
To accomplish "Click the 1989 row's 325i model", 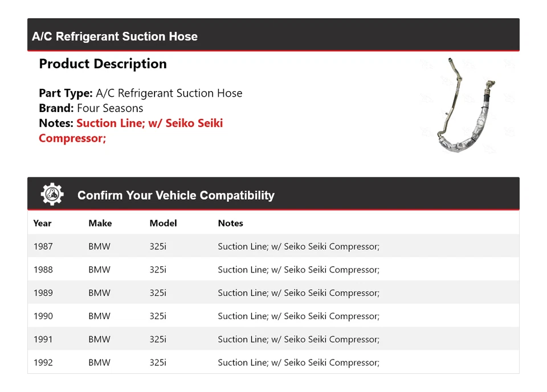I will point(158,293).
